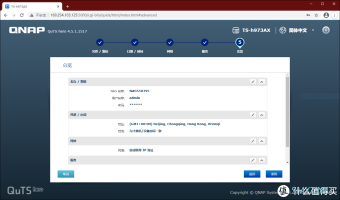
Task: Click the saved password key icon
Action: [308, 15]
